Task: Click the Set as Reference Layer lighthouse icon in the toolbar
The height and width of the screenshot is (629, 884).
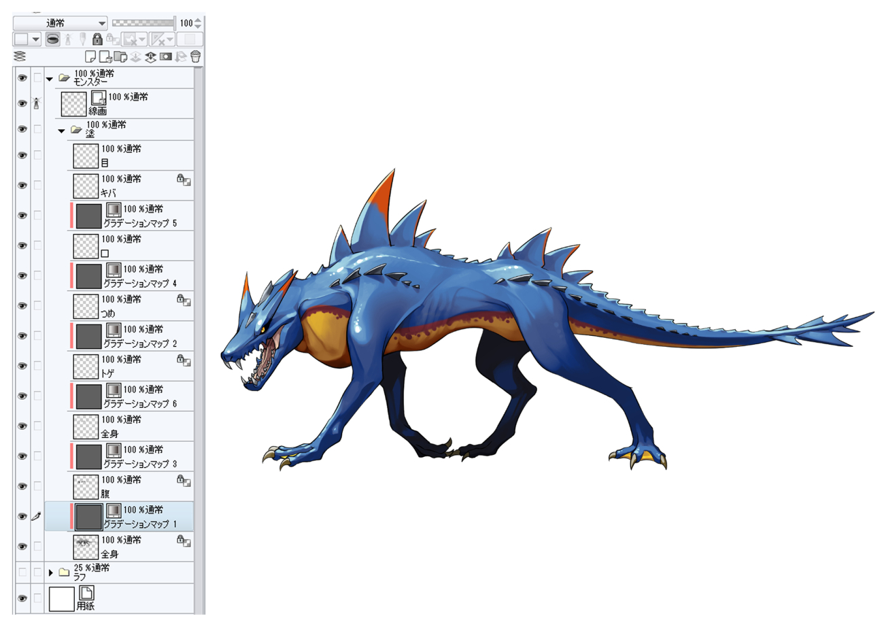Action: [x=67, y=39]
